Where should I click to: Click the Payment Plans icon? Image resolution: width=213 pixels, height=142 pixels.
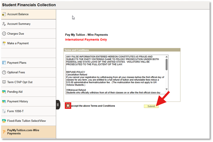tap(4, 63)
